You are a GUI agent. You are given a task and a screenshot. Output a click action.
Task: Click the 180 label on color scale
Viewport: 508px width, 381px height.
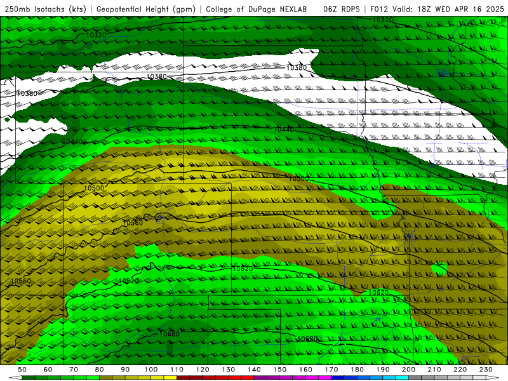point(357,370)
